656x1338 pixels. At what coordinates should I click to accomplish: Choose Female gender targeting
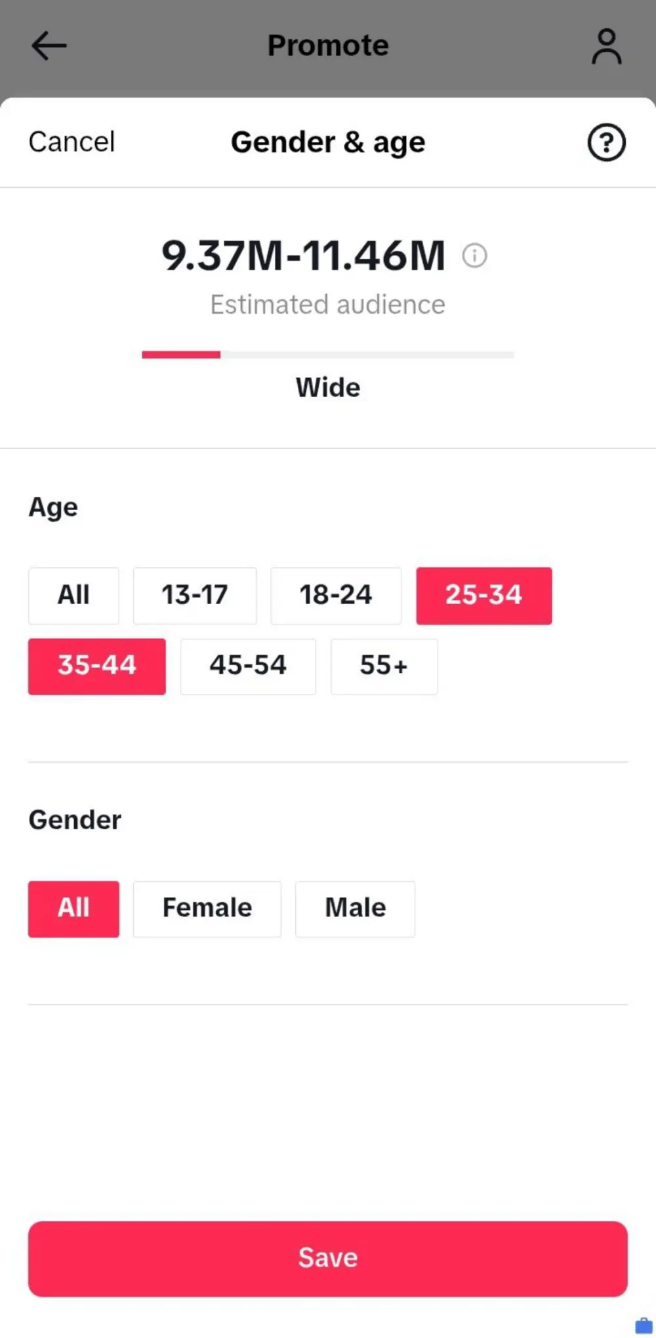pyautogui.click(x=207, y=909)
